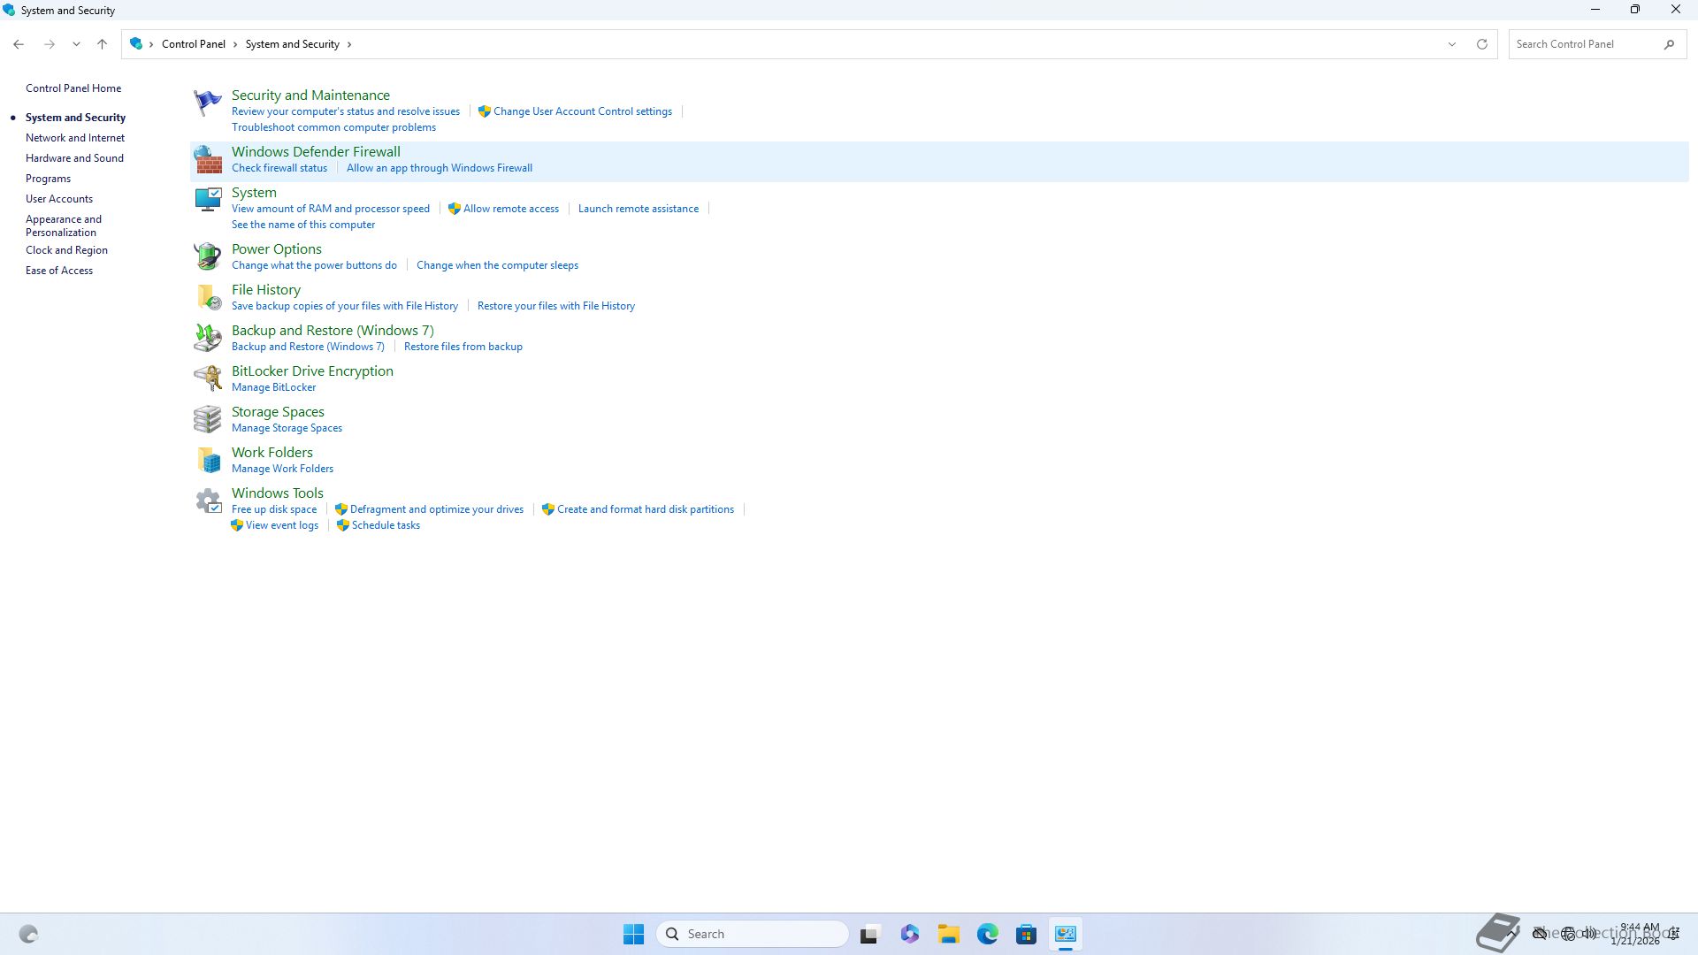Refresh the Control Panel view
This screenshot has height=955, width=1698.
pos(1482,44)
